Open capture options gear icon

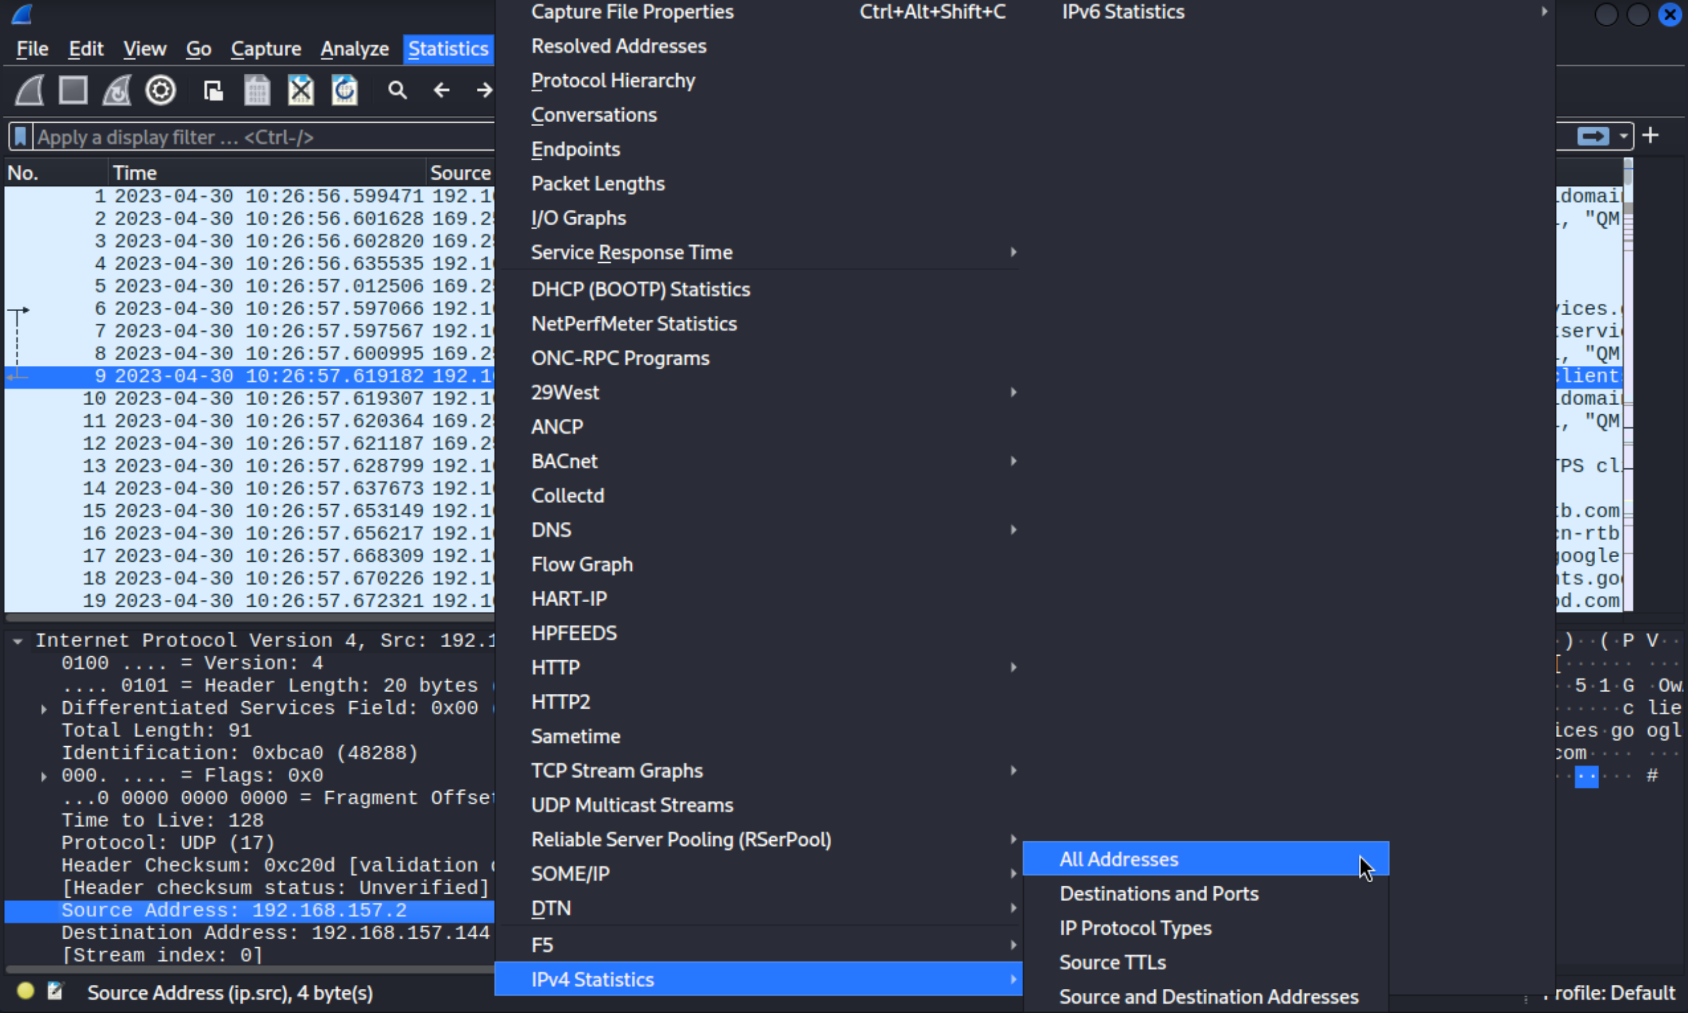(161, 90)
